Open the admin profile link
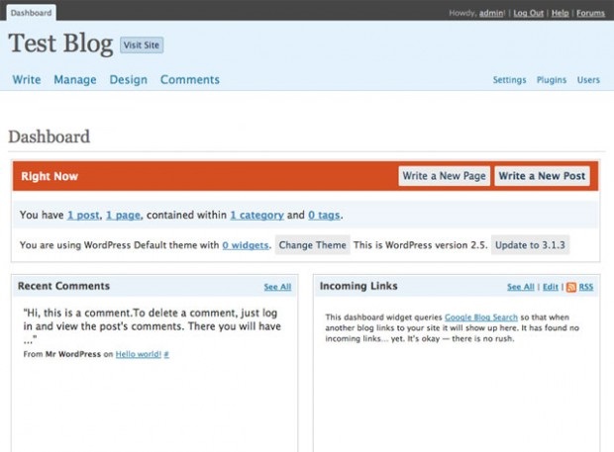 [x=492, y=13]
